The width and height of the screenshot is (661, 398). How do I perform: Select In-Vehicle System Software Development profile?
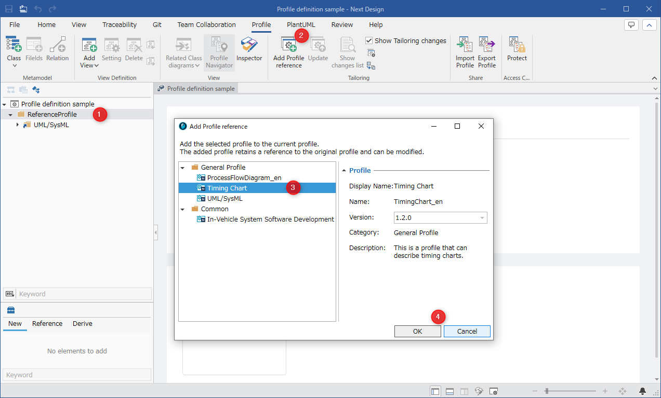point(270,219)
